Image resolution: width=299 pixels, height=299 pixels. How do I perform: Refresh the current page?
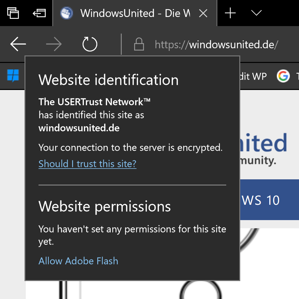(90, 44)
